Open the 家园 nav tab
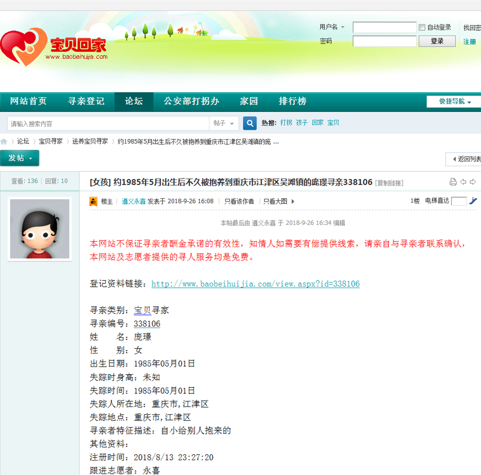This screenshot has height=475, width=481. coord(249,101)
